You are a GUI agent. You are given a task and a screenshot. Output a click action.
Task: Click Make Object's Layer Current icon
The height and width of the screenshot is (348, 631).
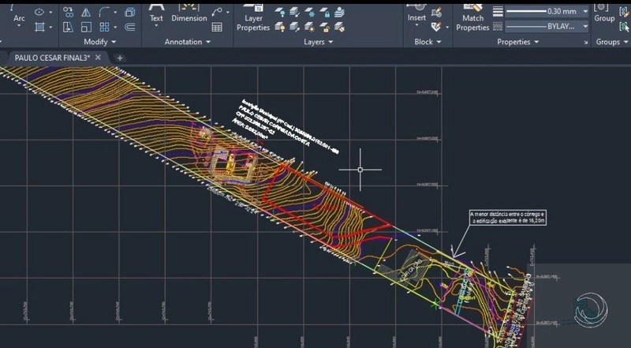click(x=340, y=13)
